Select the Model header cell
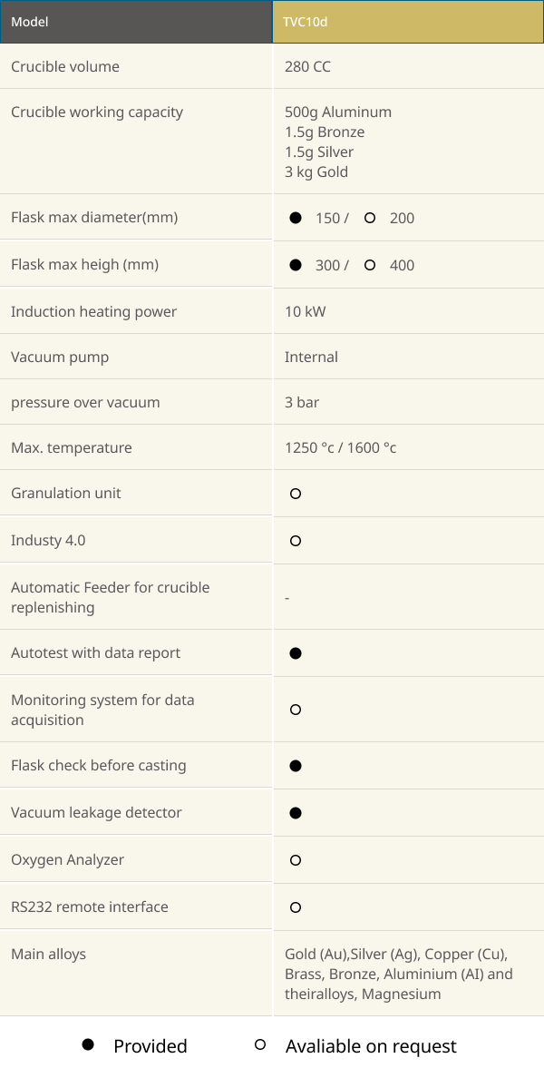The width and height of the screenshot is (544, 1078). (136, 22)
